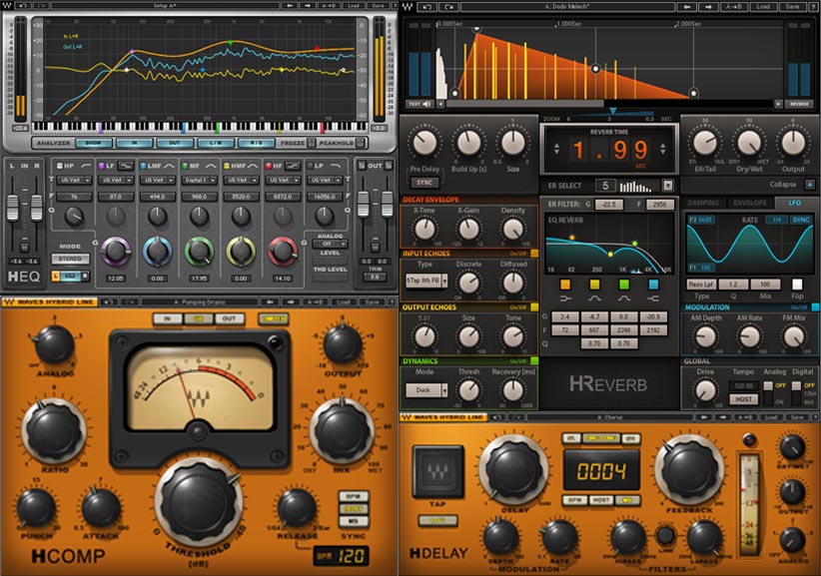Open MF band 'Digital 1' type dropdown
821x576 pixels.
[200, 180]
